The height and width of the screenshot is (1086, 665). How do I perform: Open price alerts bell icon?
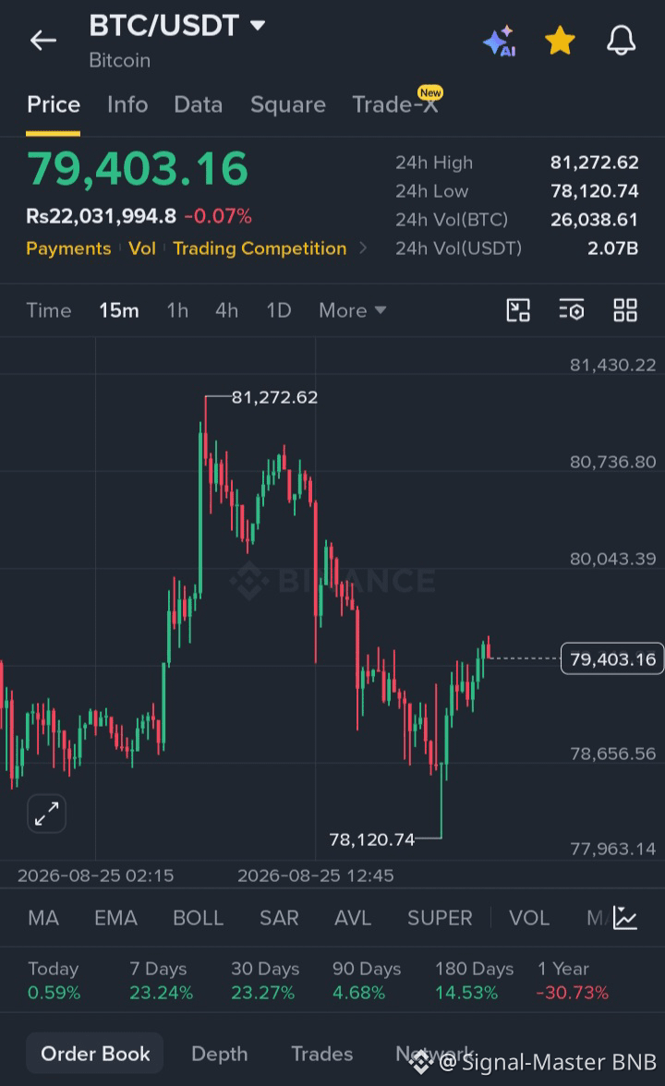point(622,41)
